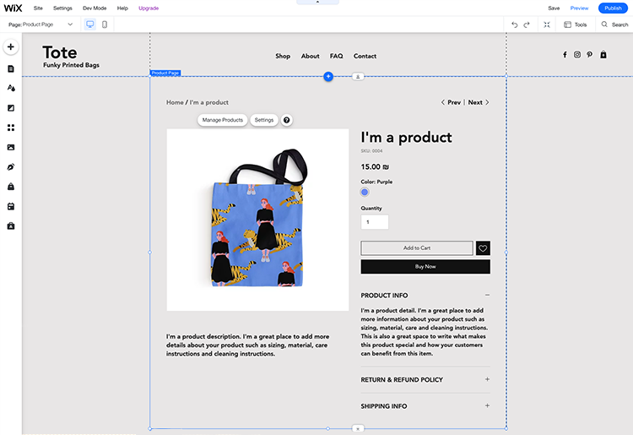Click the Undo arrow in top toolbar
Image resolution: width=633 pixels, height=435 pixels.
(x=514, y=24)
